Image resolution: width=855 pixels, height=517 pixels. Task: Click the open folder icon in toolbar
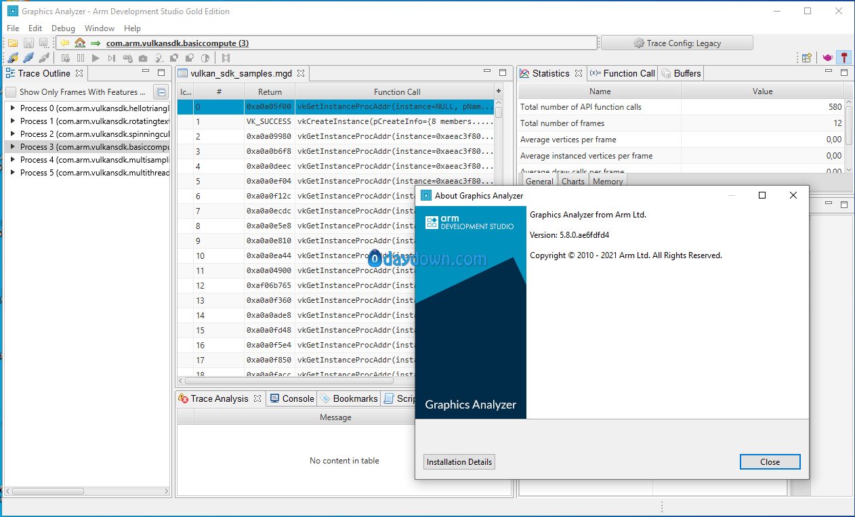point(13,43)
